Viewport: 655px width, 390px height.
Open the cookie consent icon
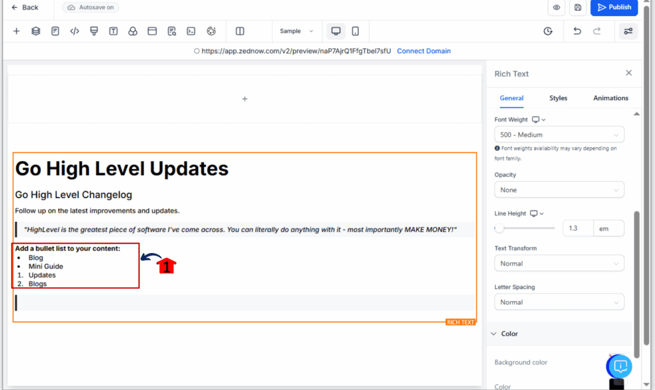tap(211, 31)
